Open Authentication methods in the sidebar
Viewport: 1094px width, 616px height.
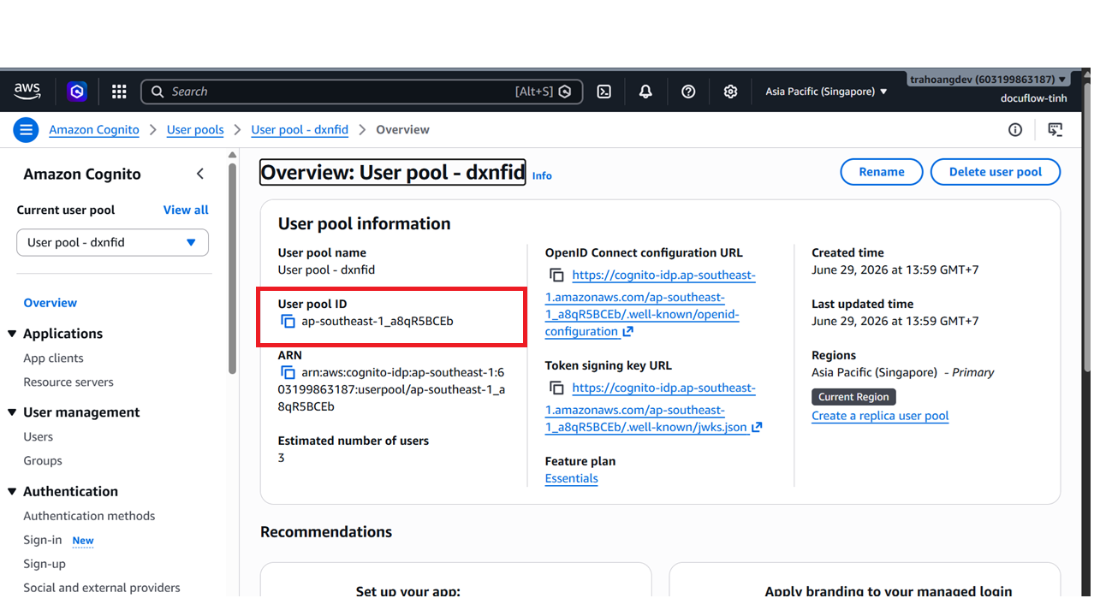(89, 516)
